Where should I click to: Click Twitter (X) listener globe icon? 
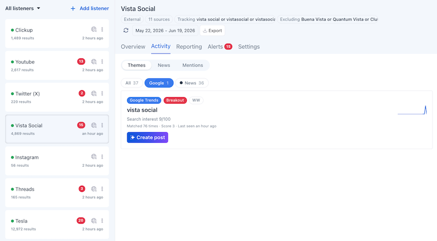94,93
